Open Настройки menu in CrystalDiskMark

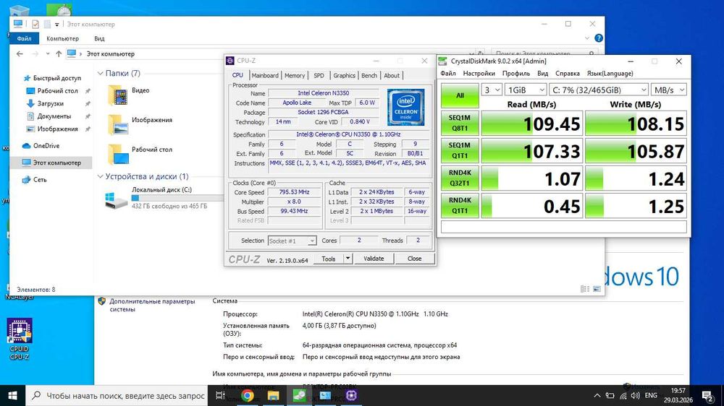[x=479, y=73]
